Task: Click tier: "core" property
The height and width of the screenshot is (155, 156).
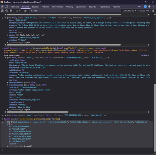Action: point(15,97)
